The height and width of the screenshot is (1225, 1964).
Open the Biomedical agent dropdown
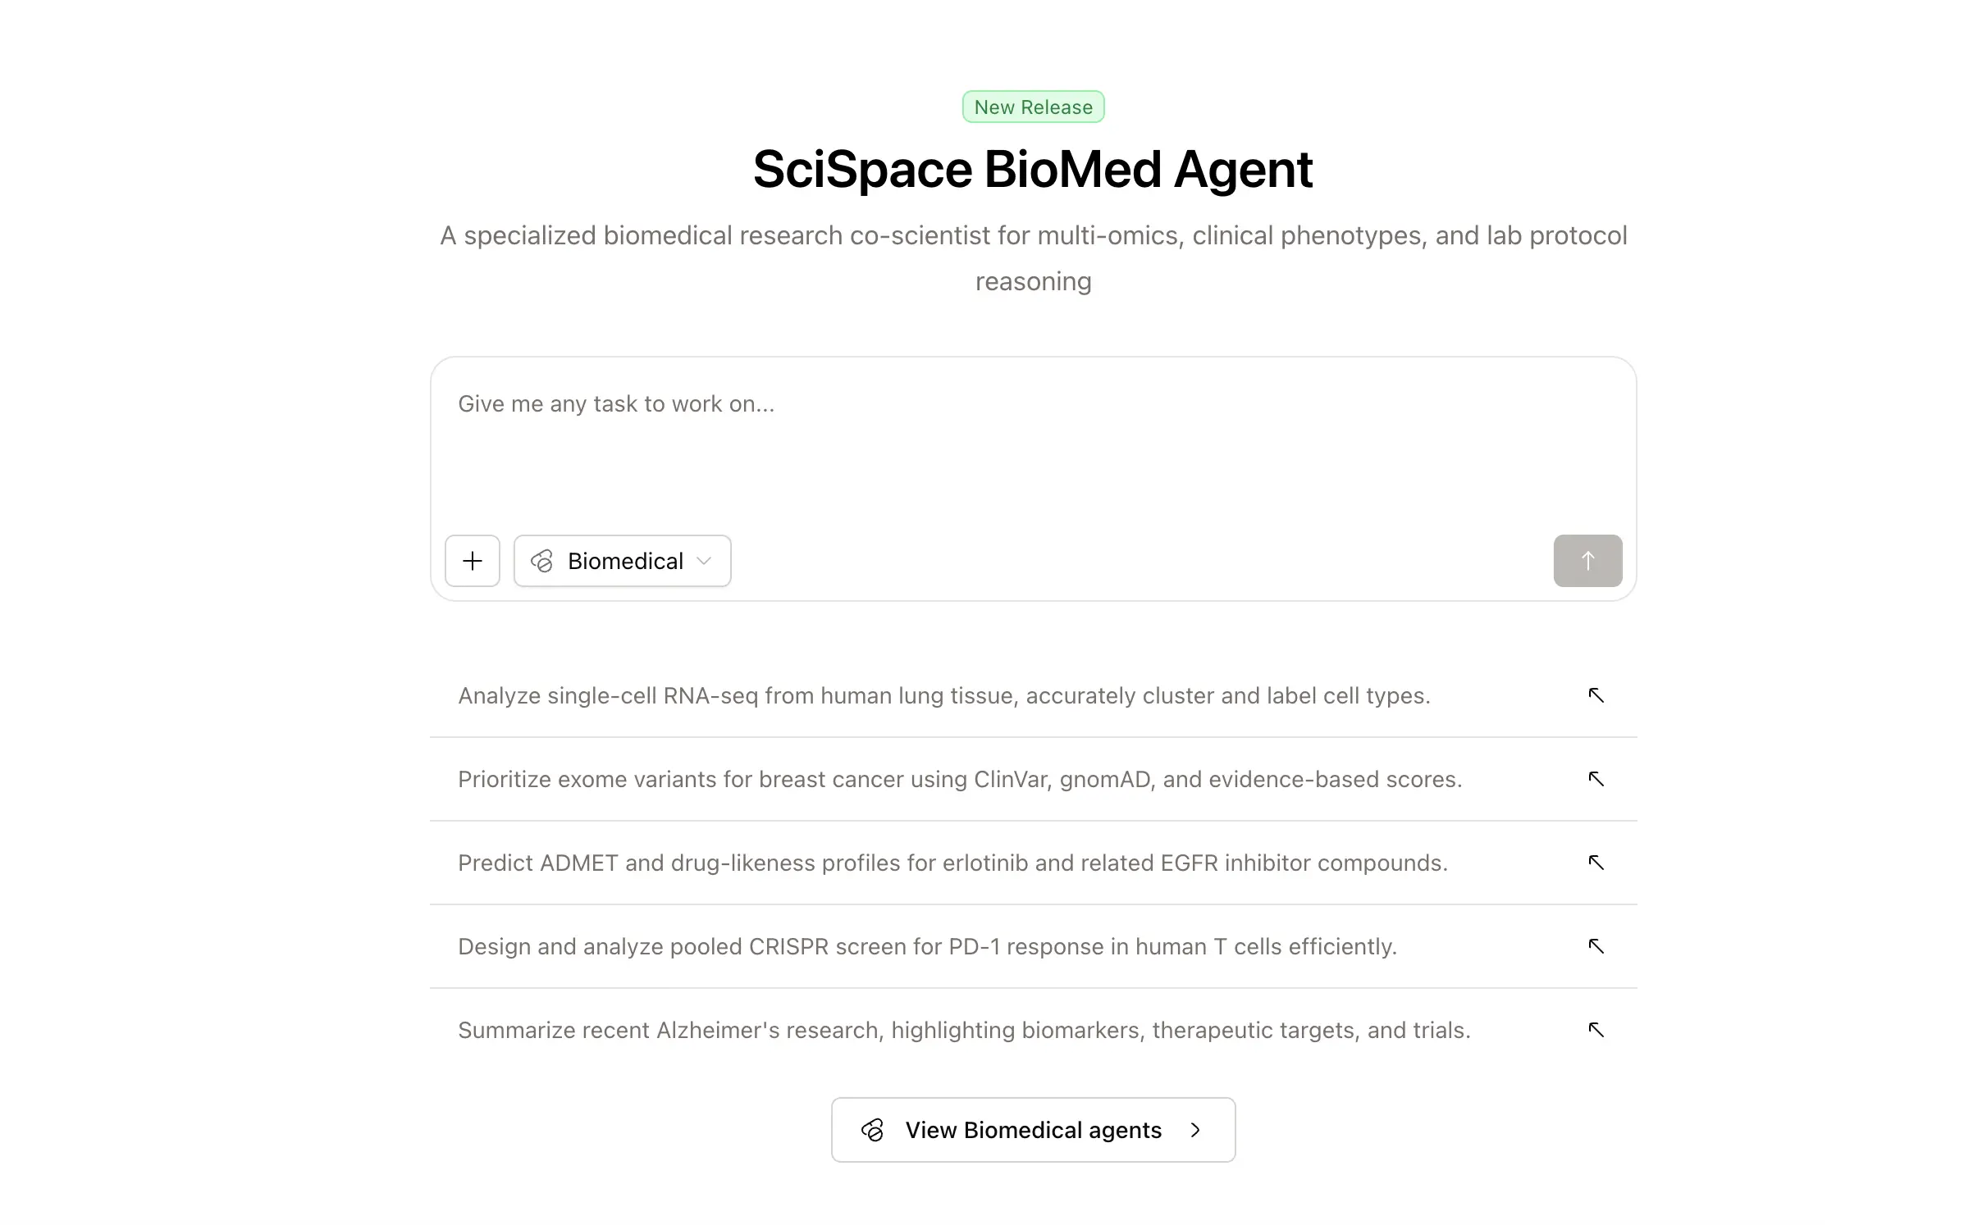pyautogui.click(x=622, y=561)
